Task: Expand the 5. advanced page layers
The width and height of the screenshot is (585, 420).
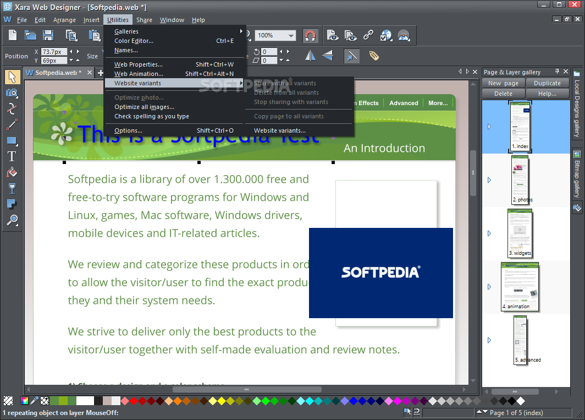Action: click(489, 340)
